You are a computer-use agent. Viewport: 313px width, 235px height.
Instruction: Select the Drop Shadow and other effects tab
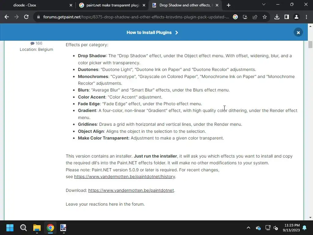(x=185, y=5)
